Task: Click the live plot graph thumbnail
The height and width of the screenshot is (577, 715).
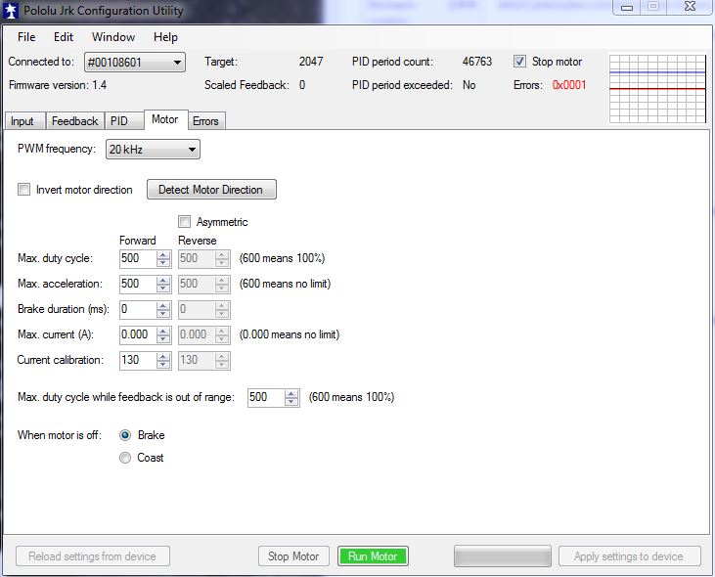Action: 657,89
